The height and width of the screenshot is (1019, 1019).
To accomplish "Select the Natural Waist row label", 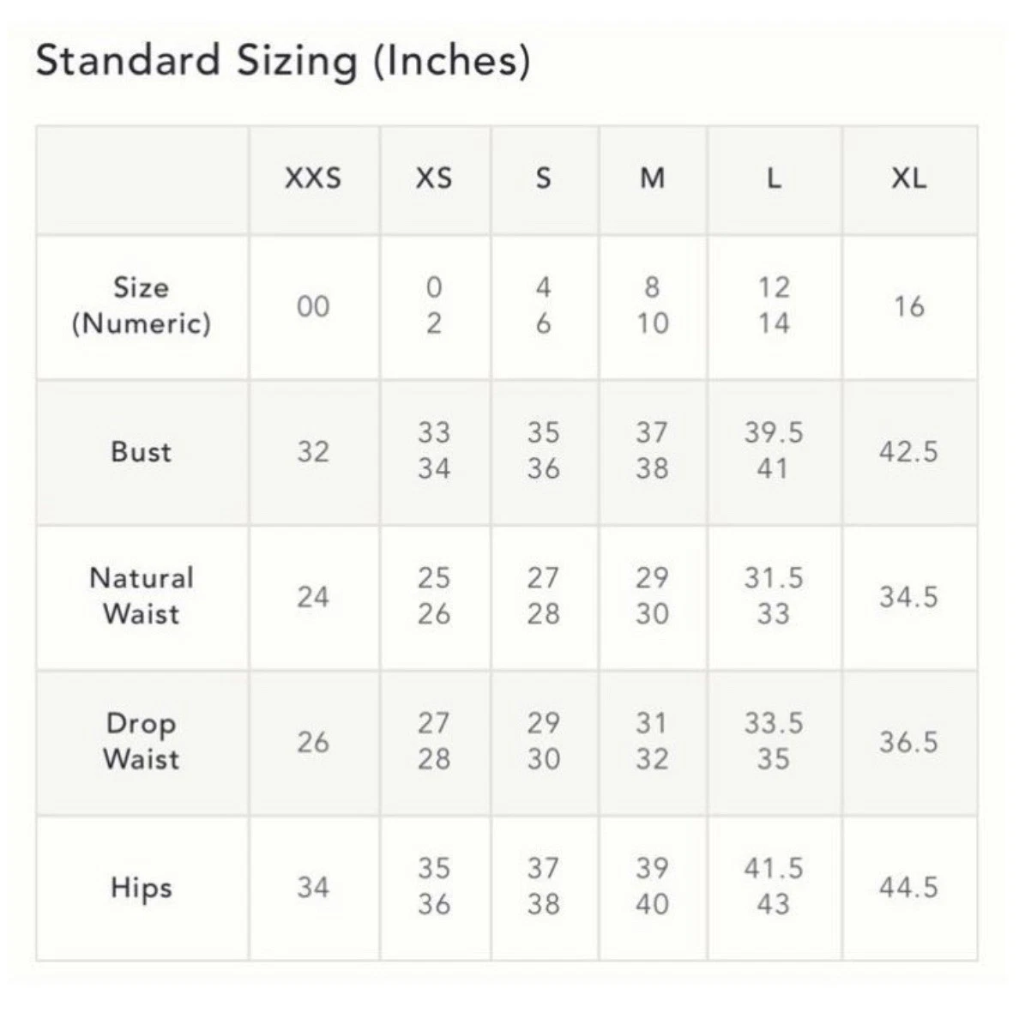I will [142, 596].
